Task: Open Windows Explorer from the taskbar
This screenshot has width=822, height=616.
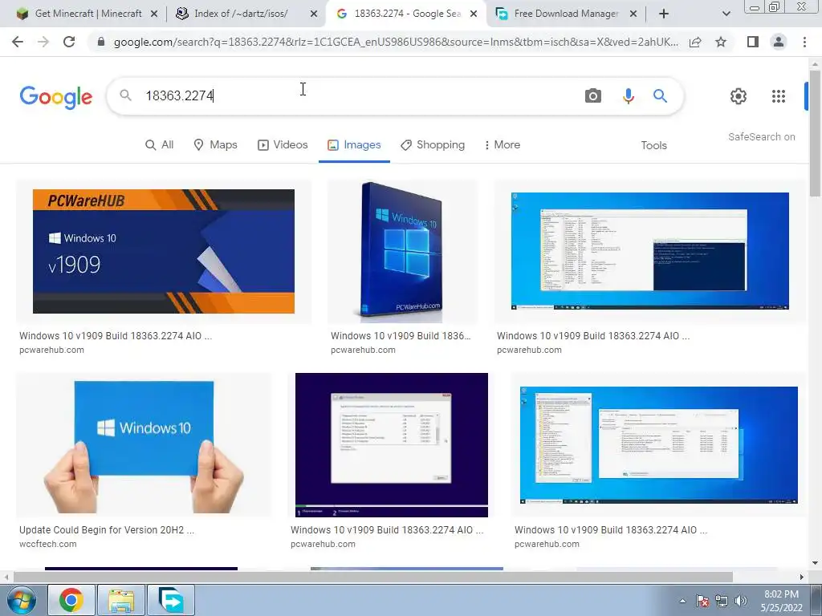Action: pos(121,600)
